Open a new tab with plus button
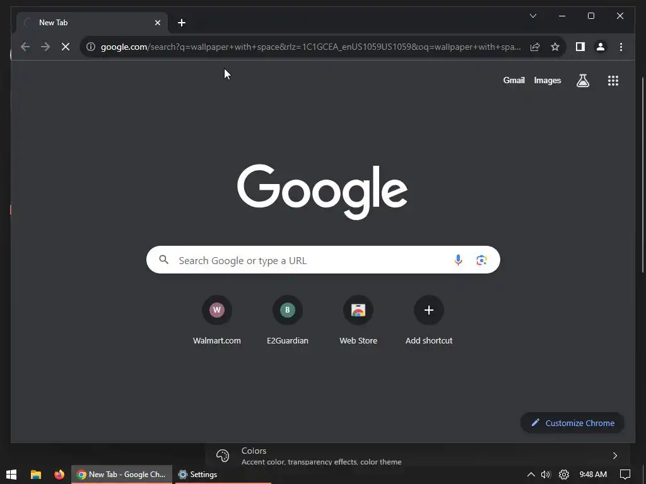This screenshot has width=646, height=484. [x=182, y=23]
